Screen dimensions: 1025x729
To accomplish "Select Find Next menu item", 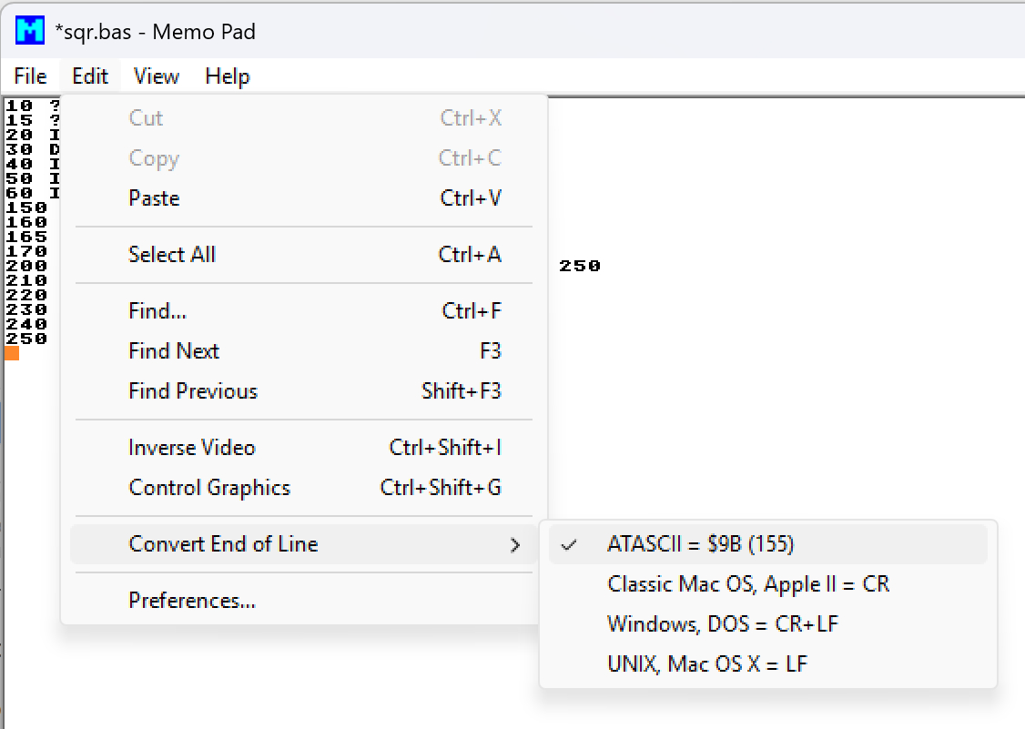I will [x=174, y=351].
